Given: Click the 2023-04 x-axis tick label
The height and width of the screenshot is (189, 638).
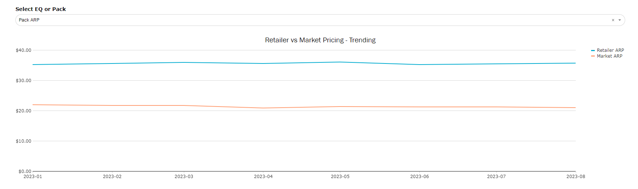Looking at the screenshot, I should click(263, 177).
